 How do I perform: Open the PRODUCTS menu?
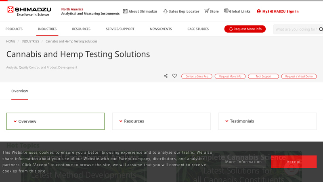coord(14,29)
